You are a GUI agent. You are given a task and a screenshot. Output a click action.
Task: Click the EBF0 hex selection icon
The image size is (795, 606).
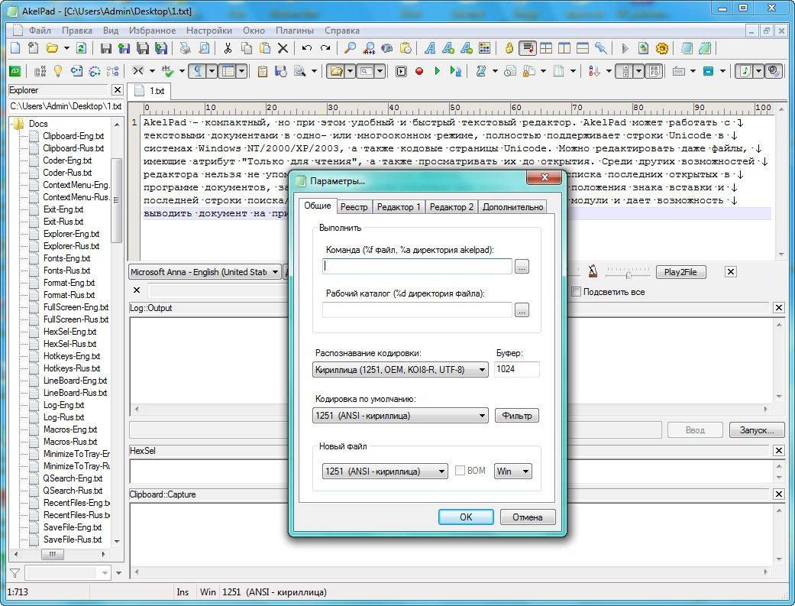coord(655,71)
